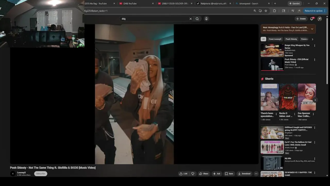Open options for Girlfriend Caught video

pos(315,128)
